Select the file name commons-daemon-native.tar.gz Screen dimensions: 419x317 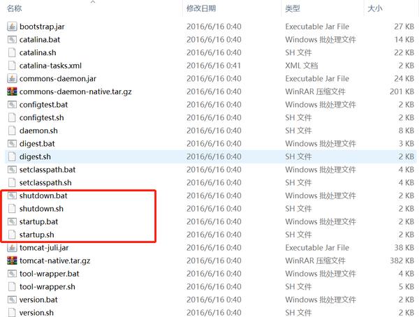[x=75, y=91]
